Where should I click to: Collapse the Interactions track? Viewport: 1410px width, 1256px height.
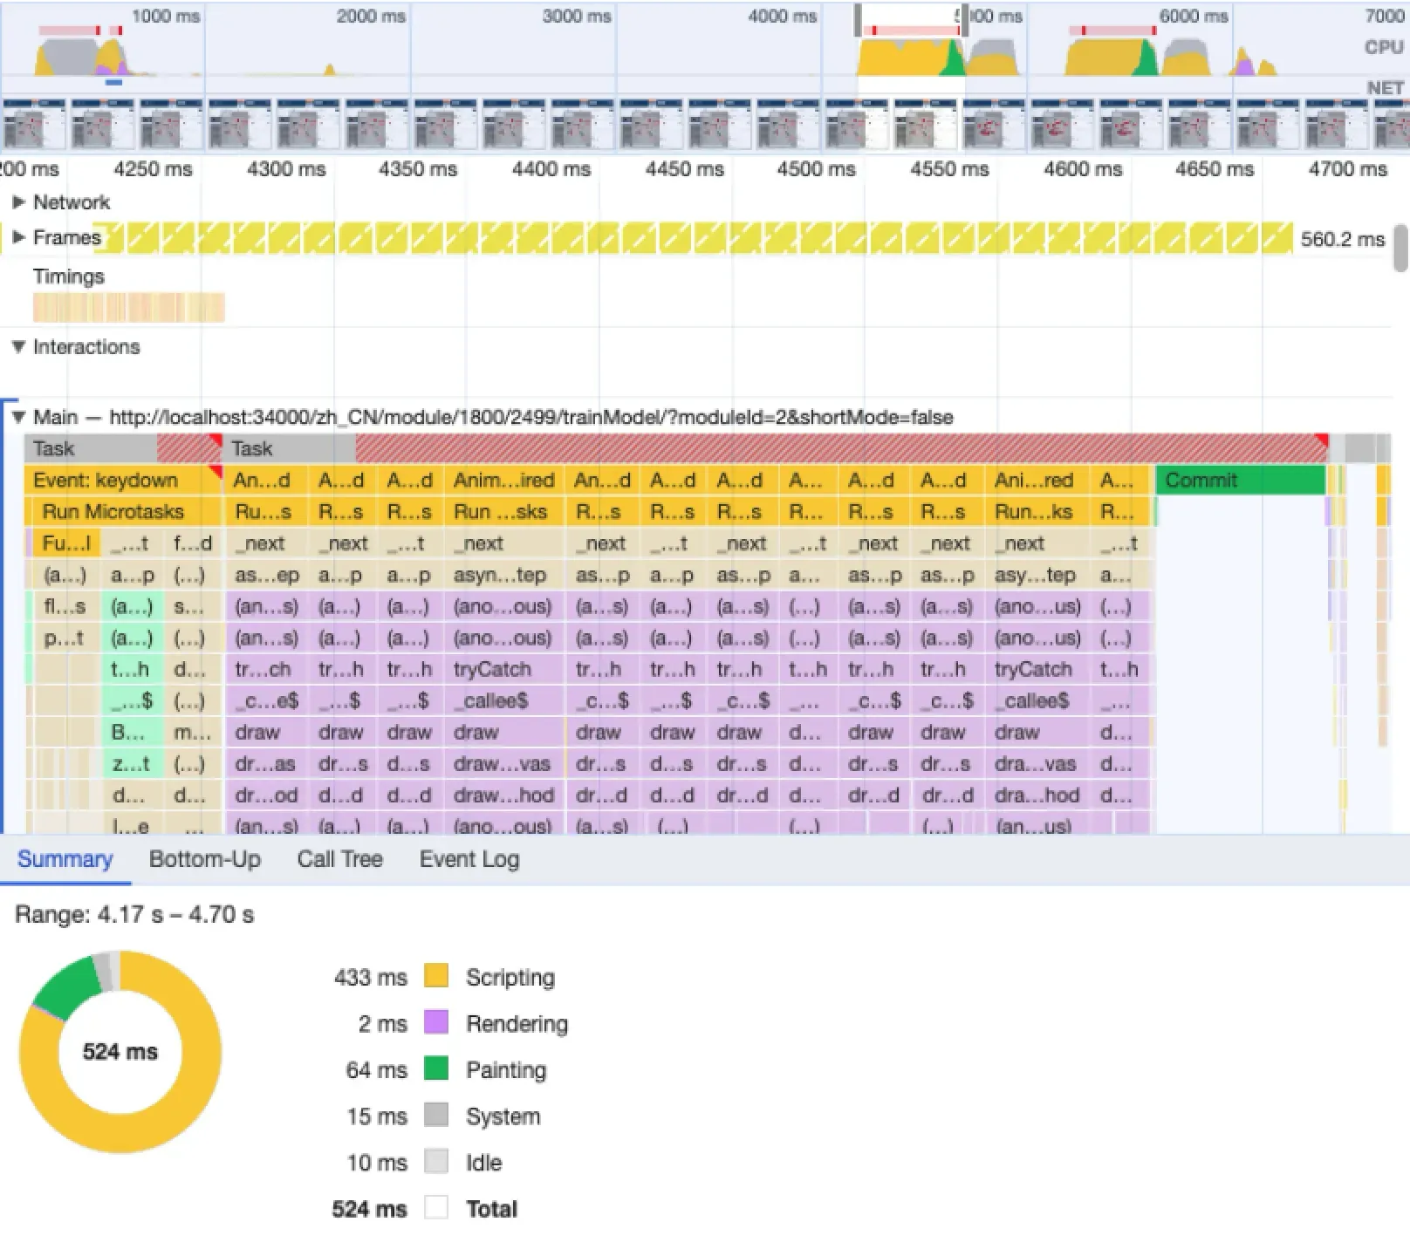18,347
